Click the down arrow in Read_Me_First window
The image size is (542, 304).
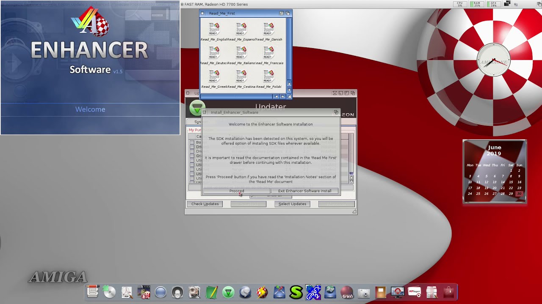tap(289, 90)
